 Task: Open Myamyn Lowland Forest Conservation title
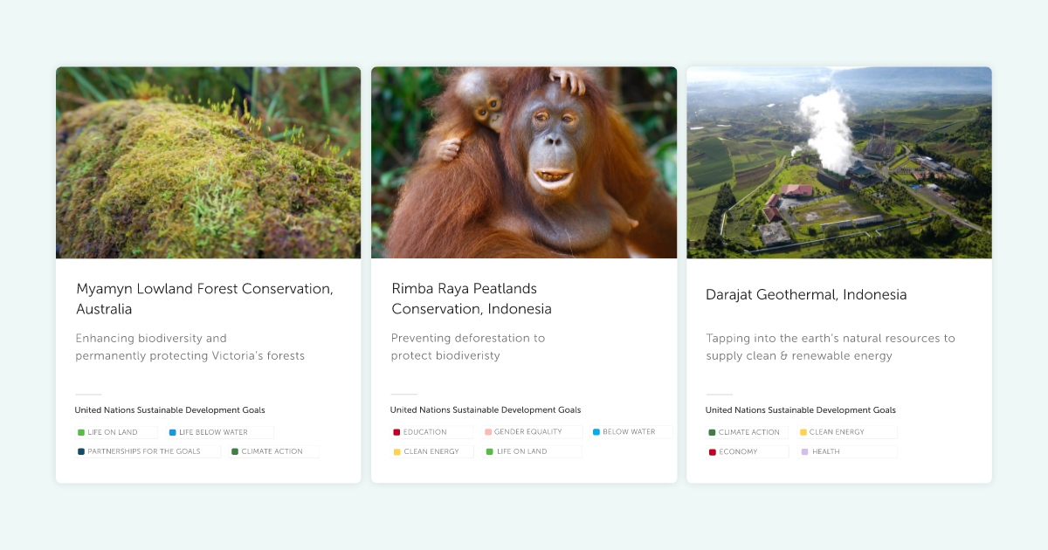pos(204,299)
